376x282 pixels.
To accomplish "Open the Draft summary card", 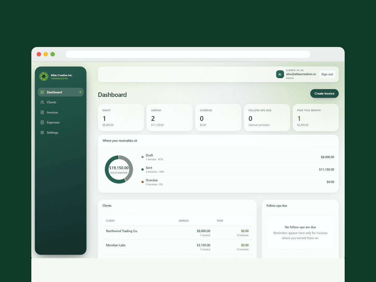I will pos(121,118).
